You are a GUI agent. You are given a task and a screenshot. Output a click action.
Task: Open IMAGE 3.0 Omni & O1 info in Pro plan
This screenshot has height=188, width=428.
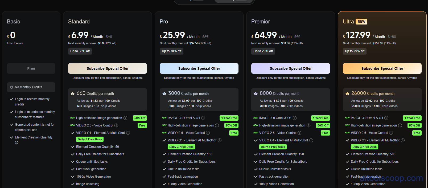point(203,118)
